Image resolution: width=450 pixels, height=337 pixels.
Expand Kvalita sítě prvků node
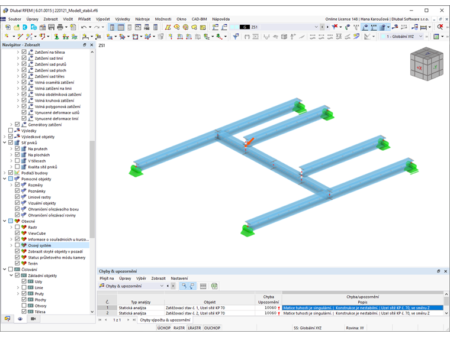[11, 167]
